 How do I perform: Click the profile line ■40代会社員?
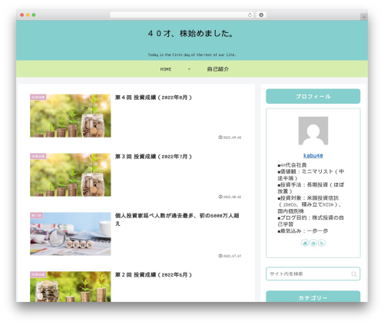(292, 165)
